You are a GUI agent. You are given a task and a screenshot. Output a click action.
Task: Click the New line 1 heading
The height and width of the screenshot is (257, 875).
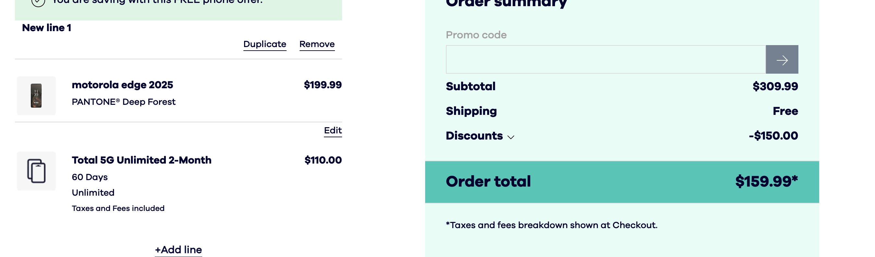click(46, 28)
